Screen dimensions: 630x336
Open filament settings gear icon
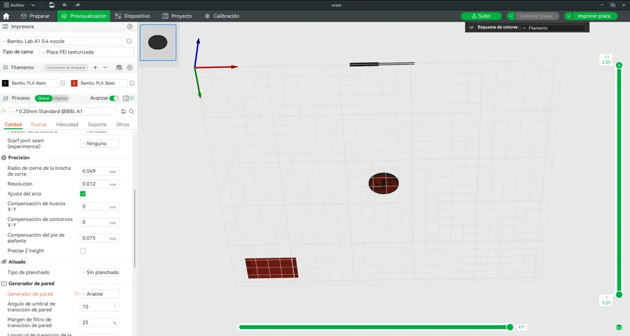pos(130,67)
